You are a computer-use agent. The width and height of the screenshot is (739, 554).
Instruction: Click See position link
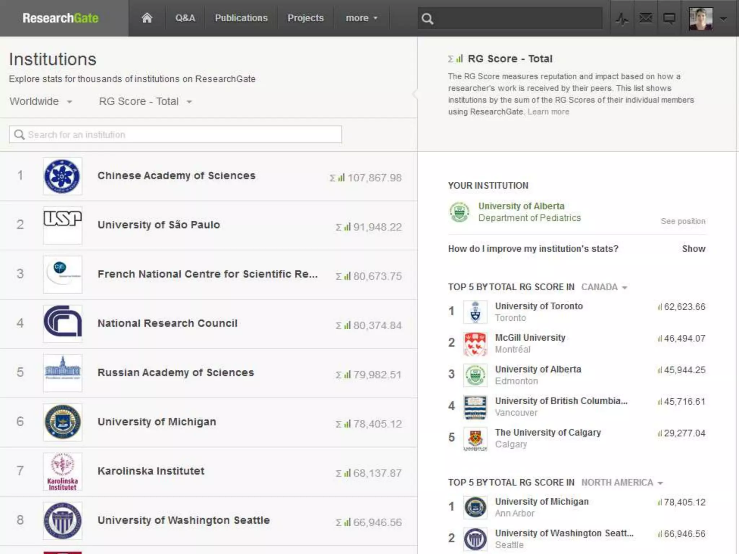[x=683, y=221]
